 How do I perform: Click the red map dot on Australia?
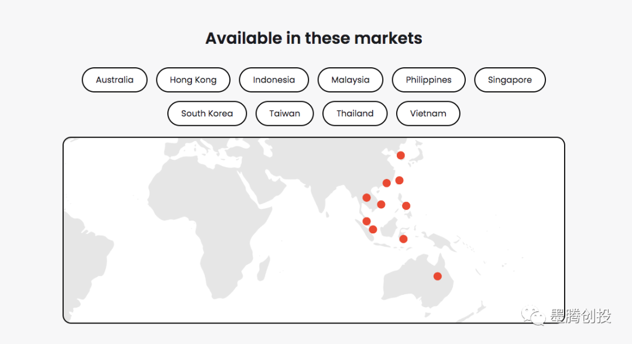(437, 276)
